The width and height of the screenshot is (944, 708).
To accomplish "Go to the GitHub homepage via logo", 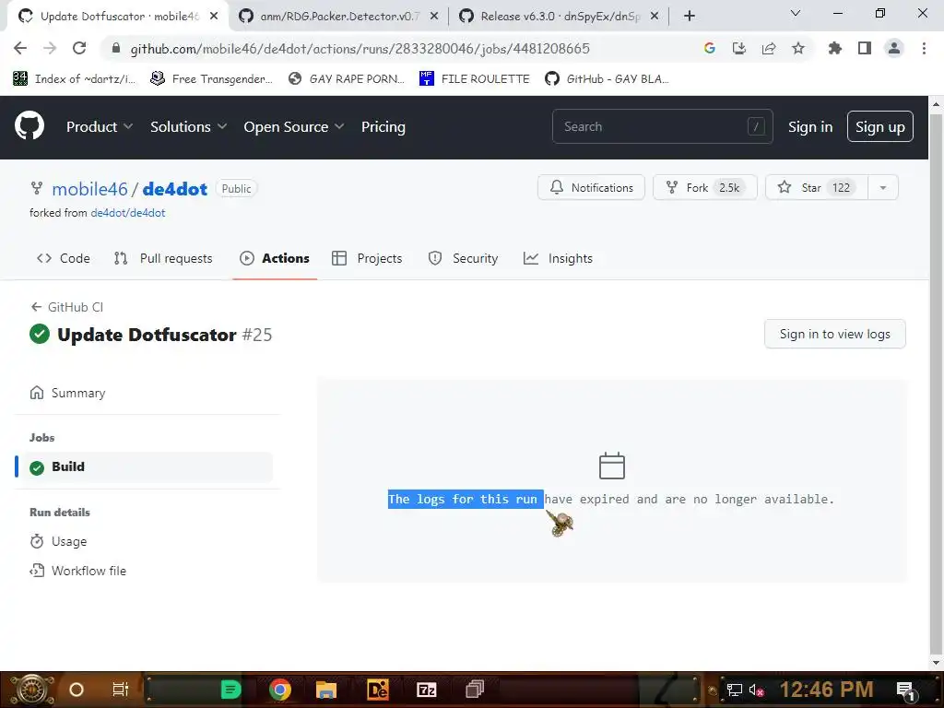I will point(29,126).
